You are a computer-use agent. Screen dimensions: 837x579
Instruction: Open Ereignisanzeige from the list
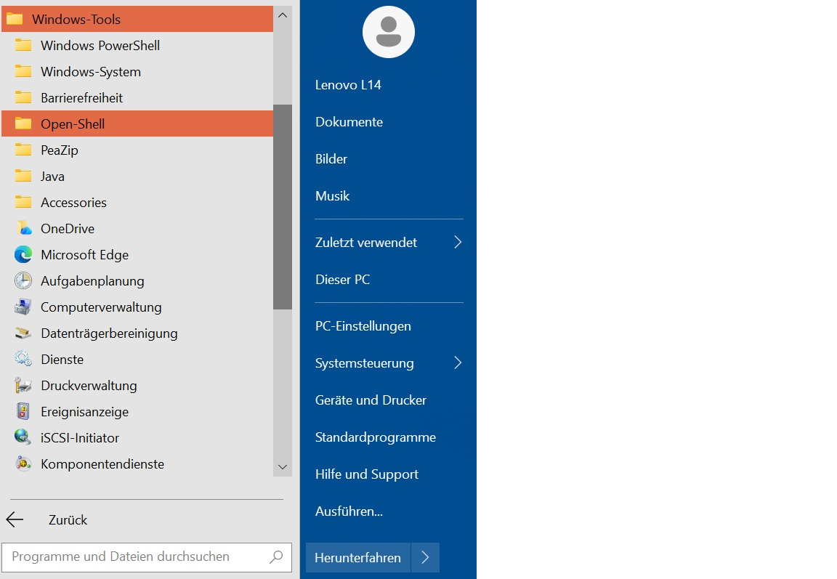(137, 411)
